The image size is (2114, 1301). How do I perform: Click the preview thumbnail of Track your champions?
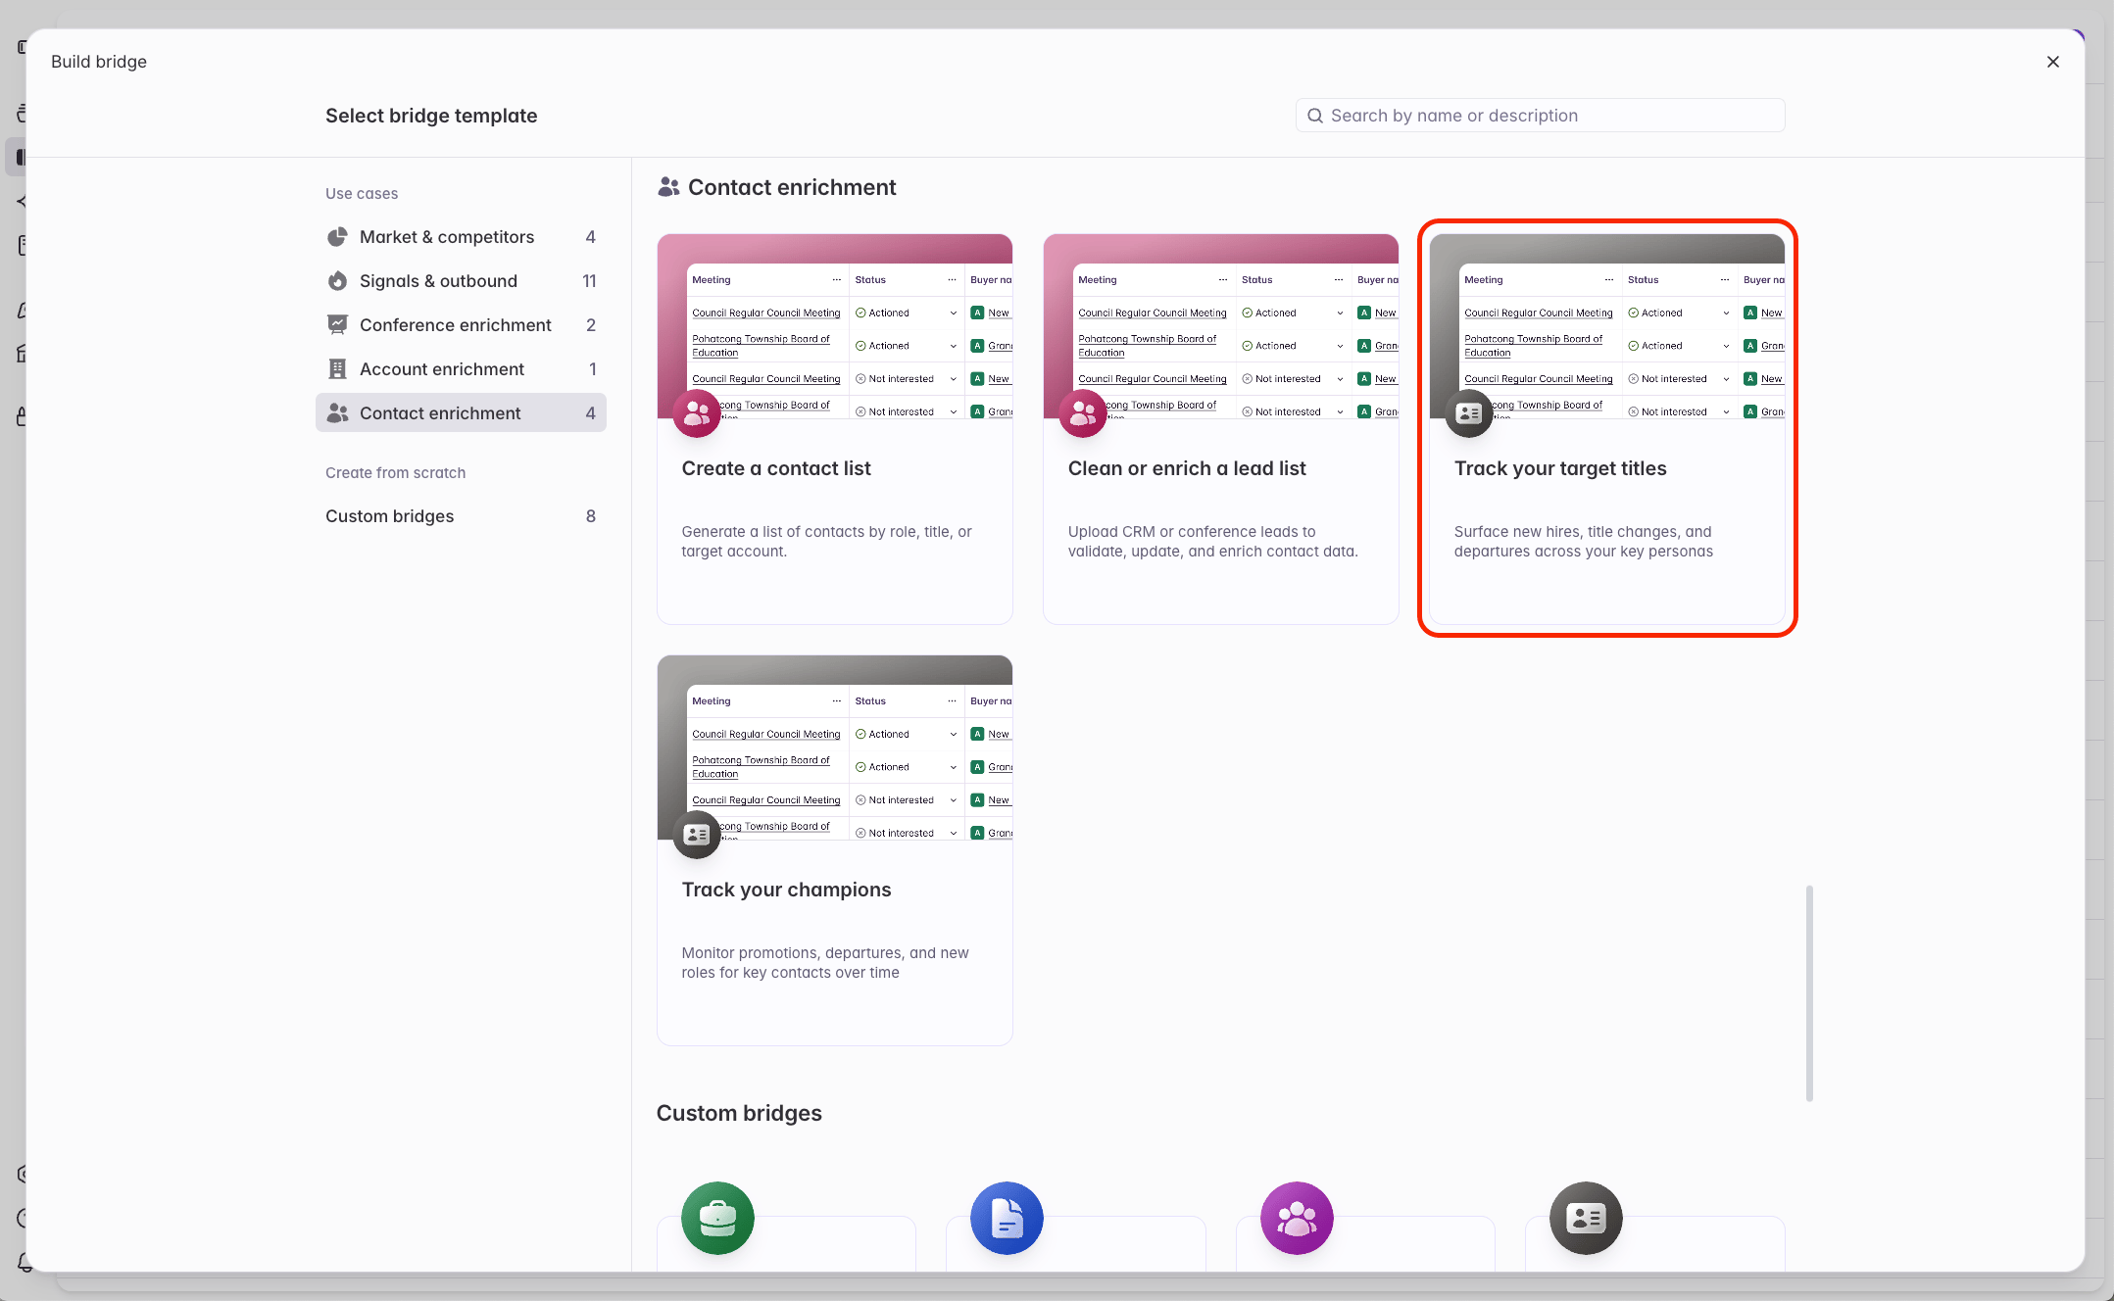click(835, 747)
